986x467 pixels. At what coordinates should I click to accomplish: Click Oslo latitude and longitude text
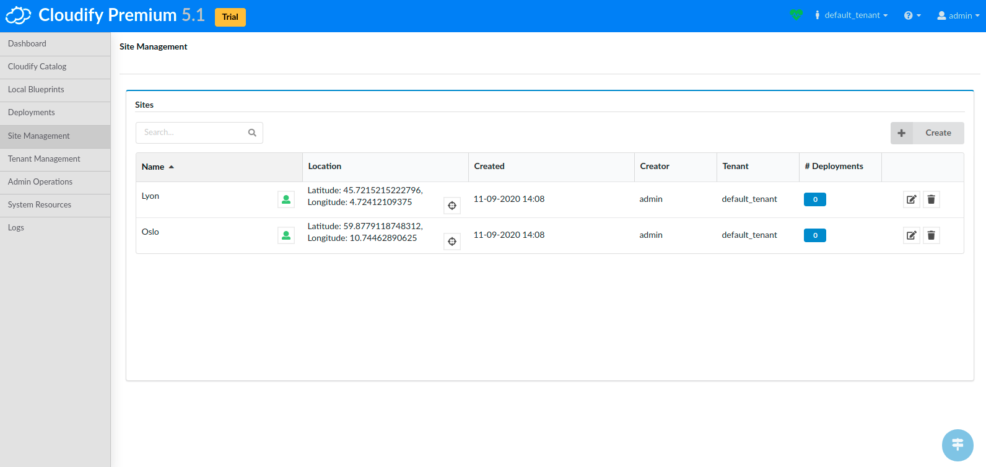365,232
